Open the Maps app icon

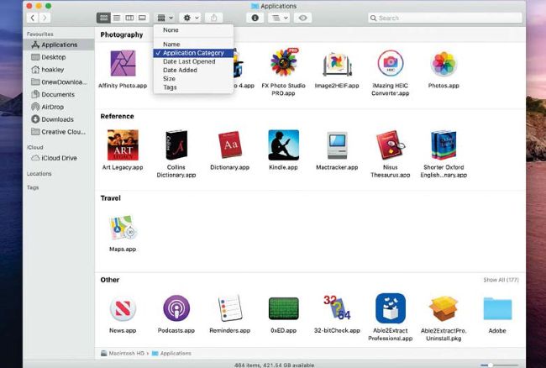coord(123,227)
